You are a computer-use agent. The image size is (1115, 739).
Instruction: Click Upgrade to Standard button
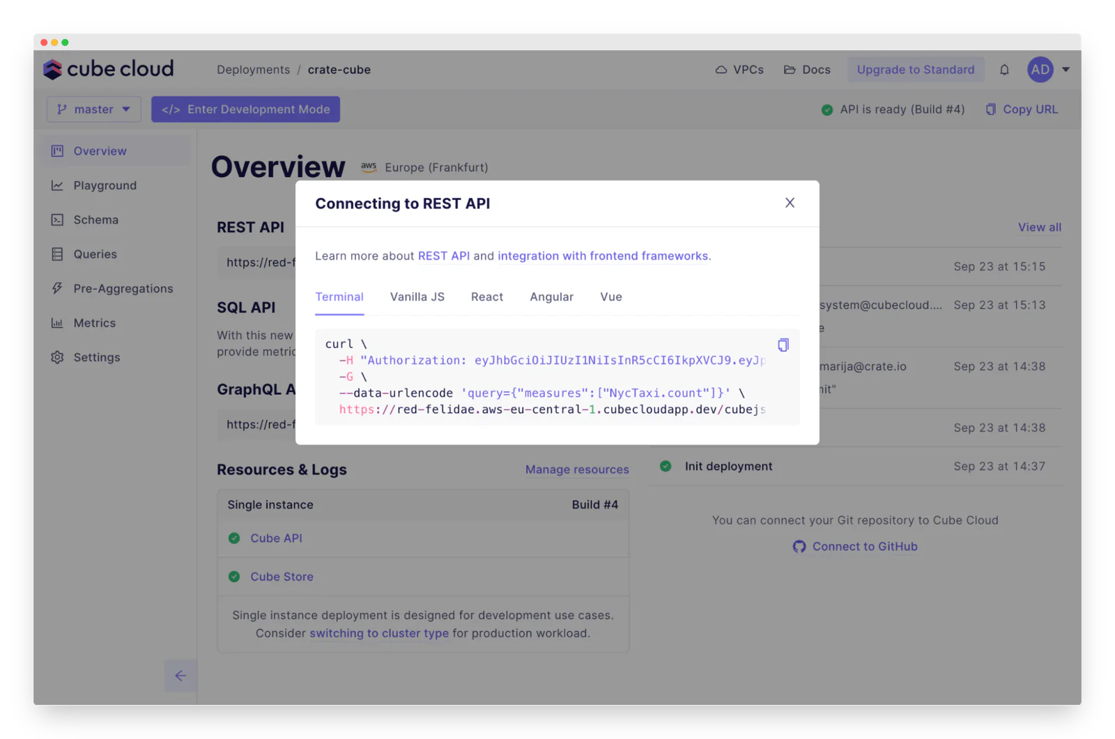(x=916, y=70)
